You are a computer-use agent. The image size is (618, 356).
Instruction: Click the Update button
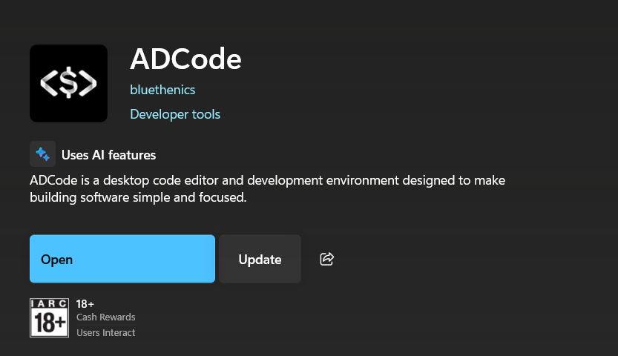(260, 259)
